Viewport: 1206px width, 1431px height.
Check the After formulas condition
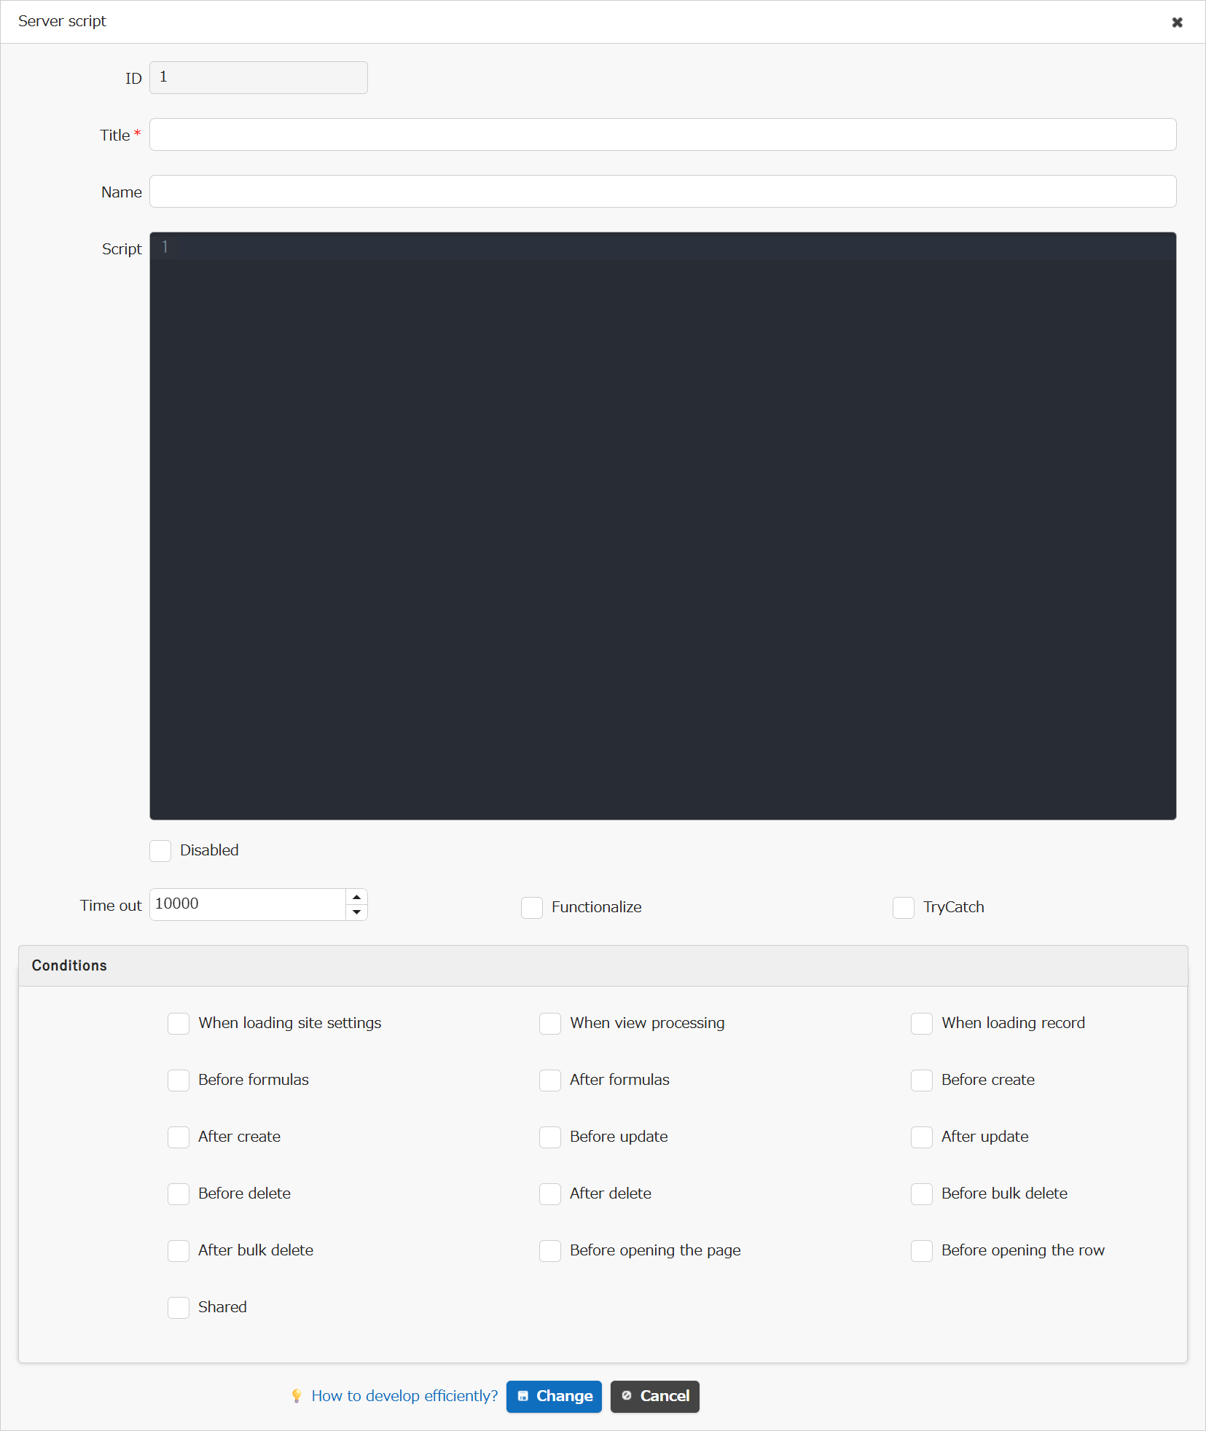click(x=550, y=1081)
